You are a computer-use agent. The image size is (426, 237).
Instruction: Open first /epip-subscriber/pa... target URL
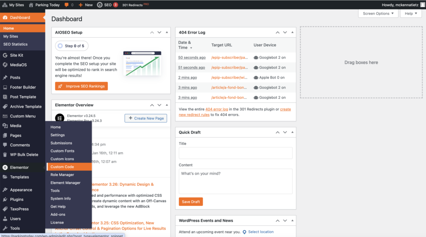pos(230,58)
